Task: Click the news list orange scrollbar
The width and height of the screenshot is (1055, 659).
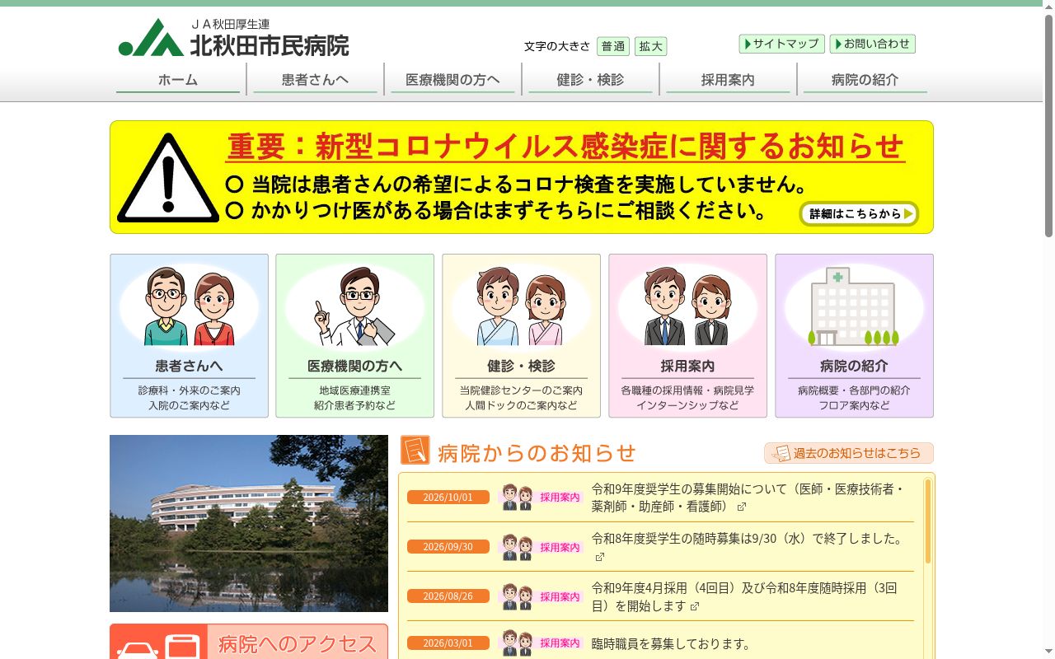Action: coord(928,521)
